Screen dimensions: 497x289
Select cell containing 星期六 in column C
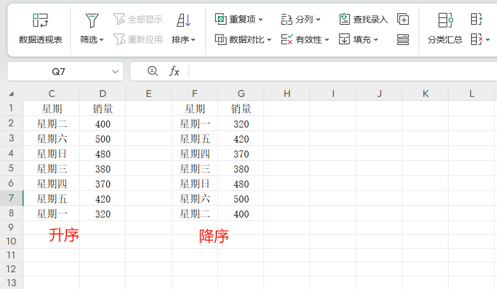pos(52,139)
